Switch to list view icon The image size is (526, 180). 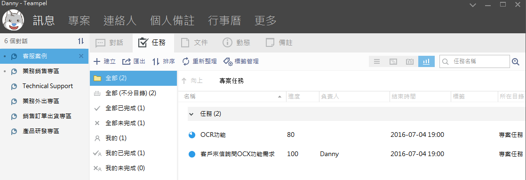pos(377,61)
